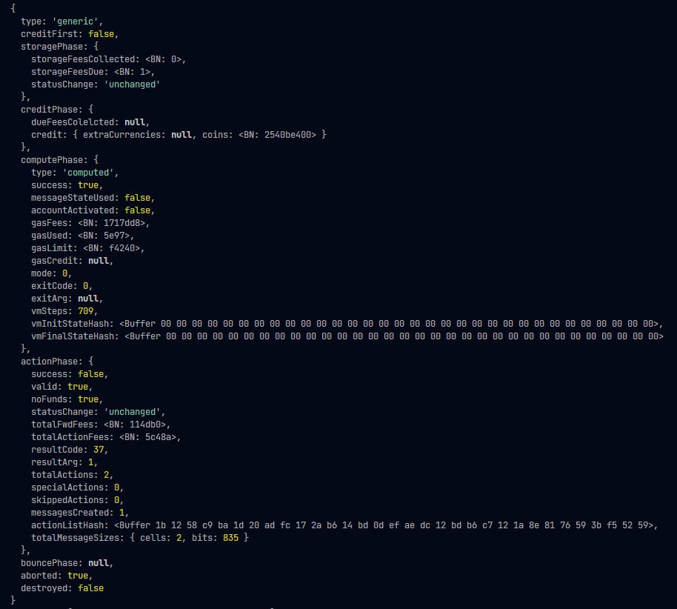Select exitCode: 0 line
The image size is (677, 609).
pyautogui.click(x=61, y=285)
